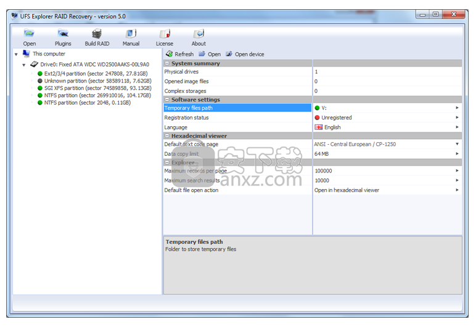Select Unknown partition 7.62GB entry

tap(98, 81)
